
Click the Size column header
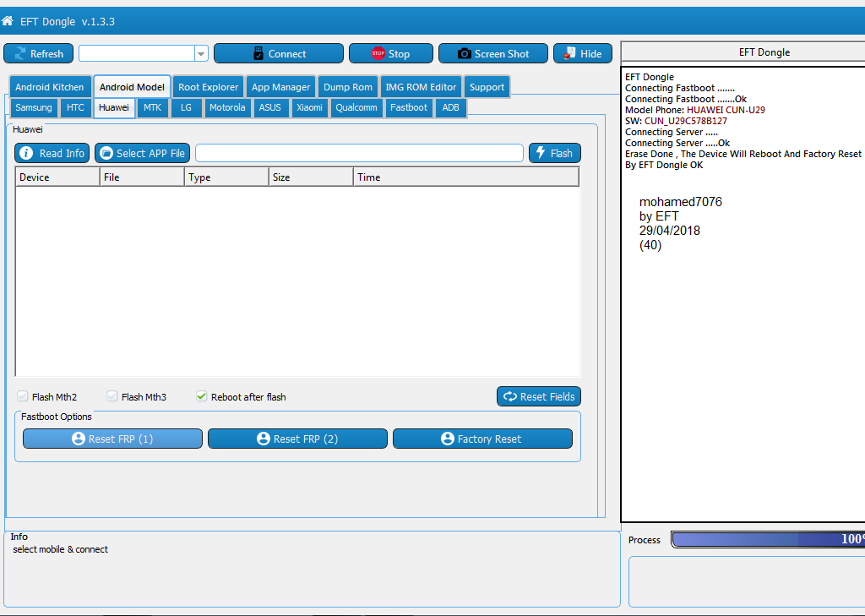click(x=311, y=177)
